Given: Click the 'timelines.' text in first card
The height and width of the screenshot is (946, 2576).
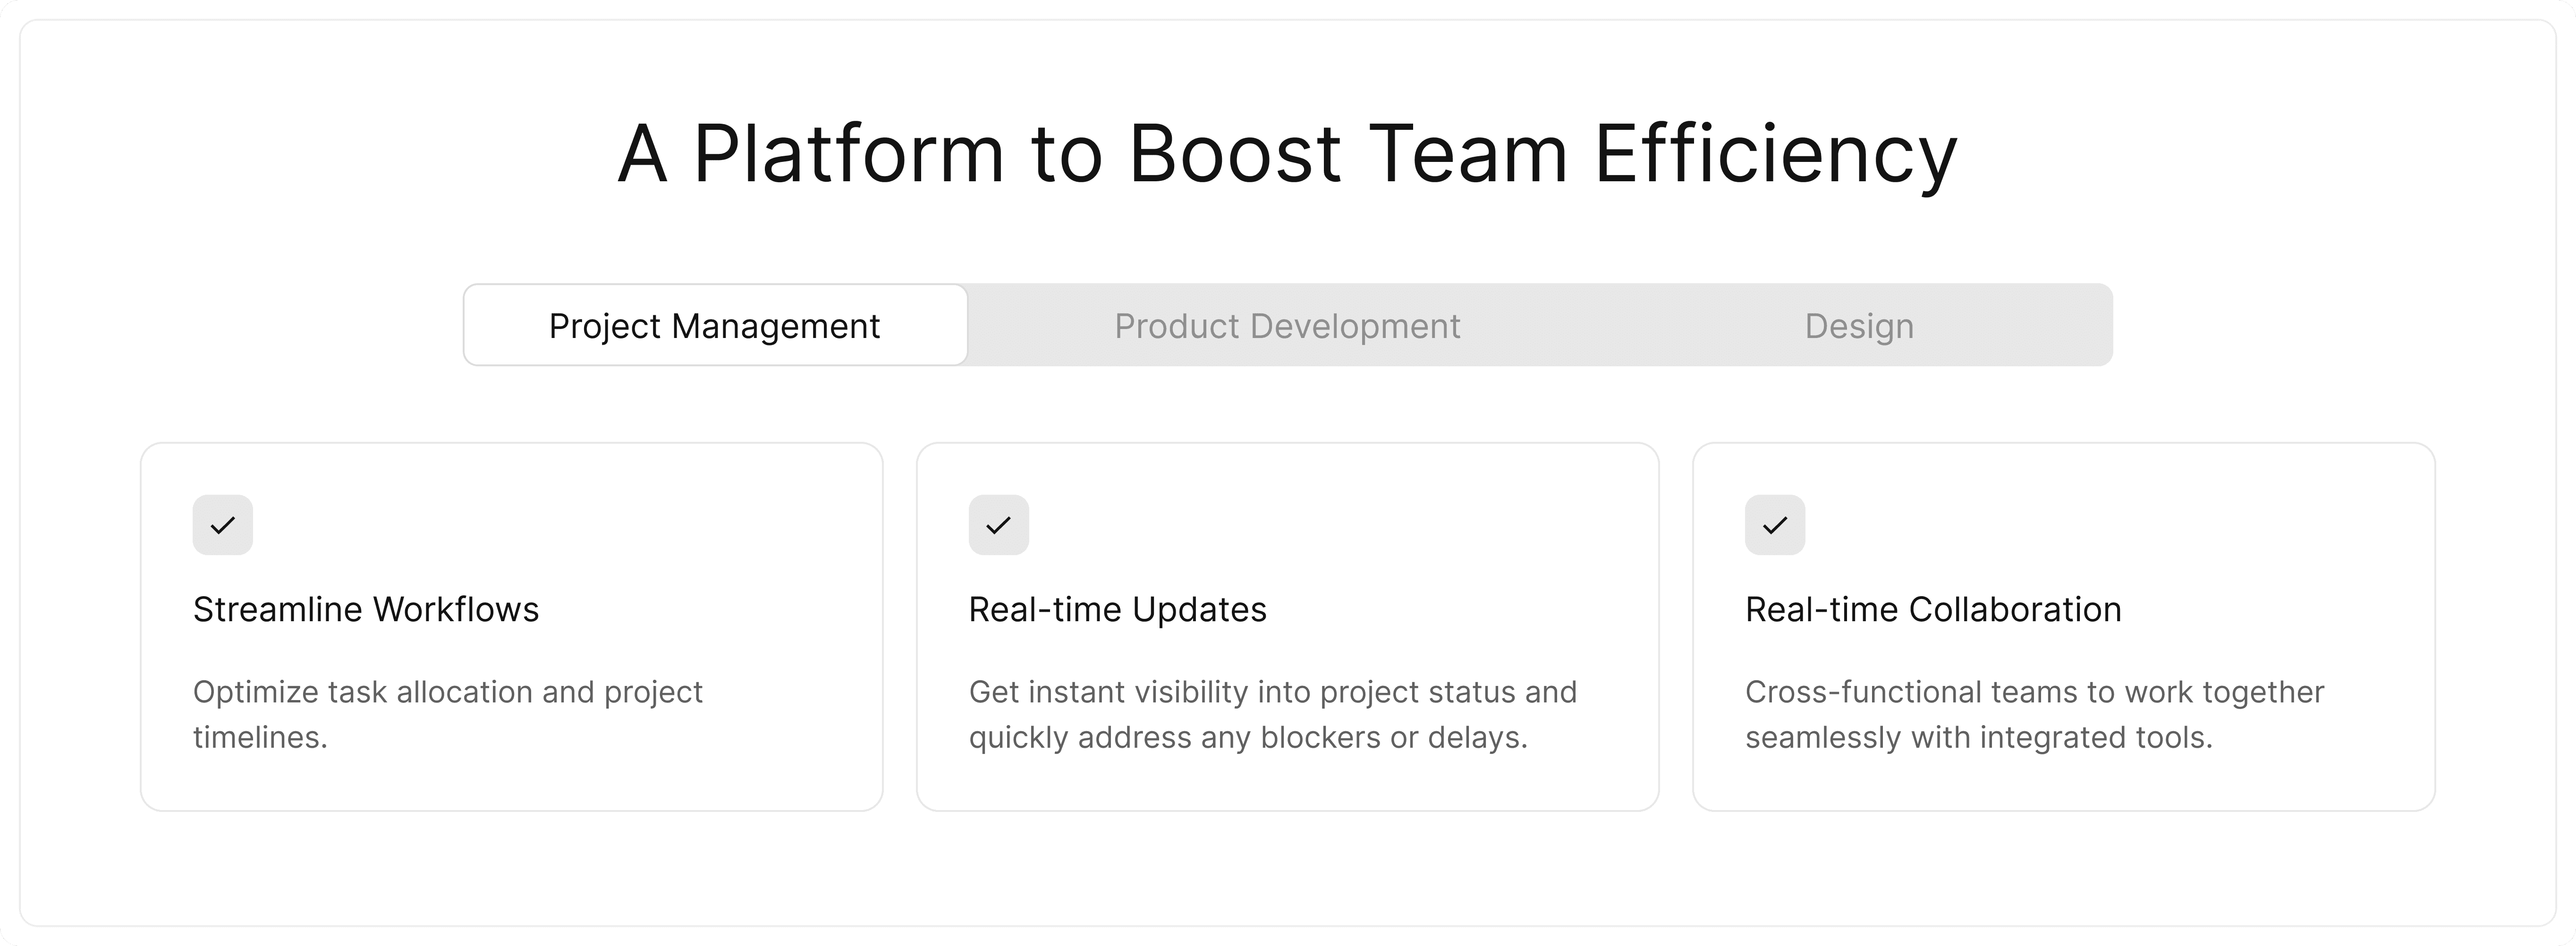Looking at the screenshot, I should (x=260, y=738).
